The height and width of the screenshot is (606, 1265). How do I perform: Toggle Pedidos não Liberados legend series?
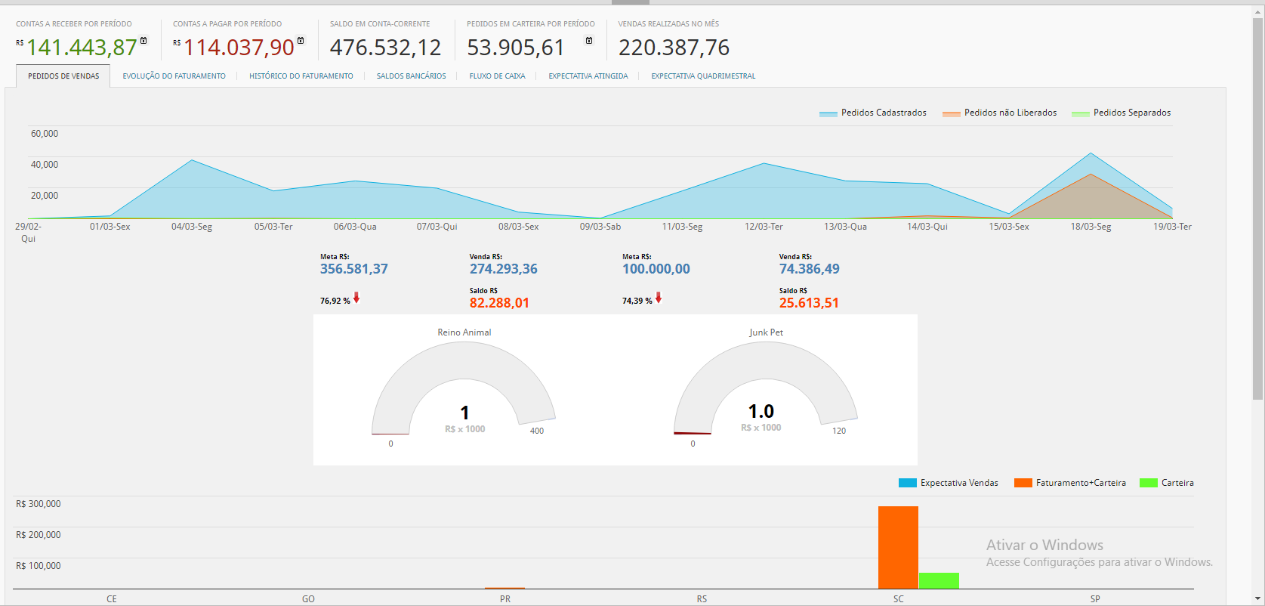(x=1000, y=113)
